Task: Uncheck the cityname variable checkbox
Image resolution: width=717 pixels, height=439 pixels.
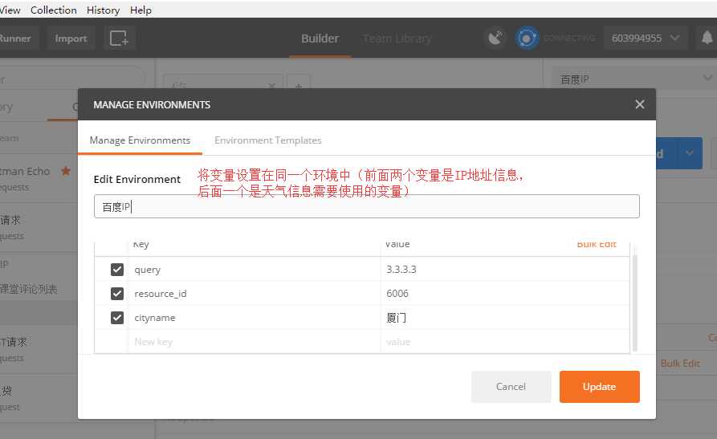Action: click(117, 317)
